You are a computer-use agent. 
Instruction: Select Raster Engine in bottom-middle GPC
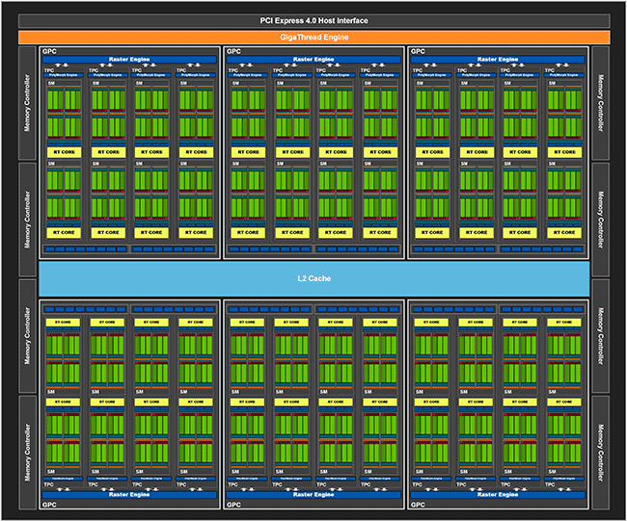pos(313,494)
